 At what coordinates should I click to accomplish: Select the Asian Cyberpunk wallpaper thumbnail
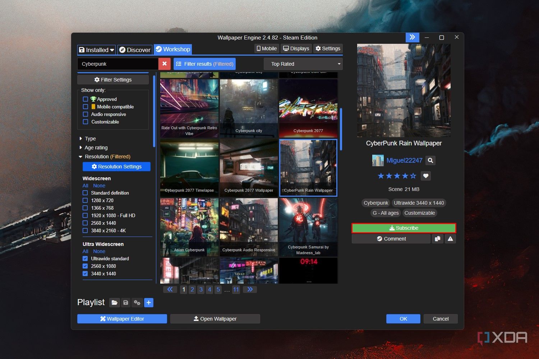click(189, 227)
